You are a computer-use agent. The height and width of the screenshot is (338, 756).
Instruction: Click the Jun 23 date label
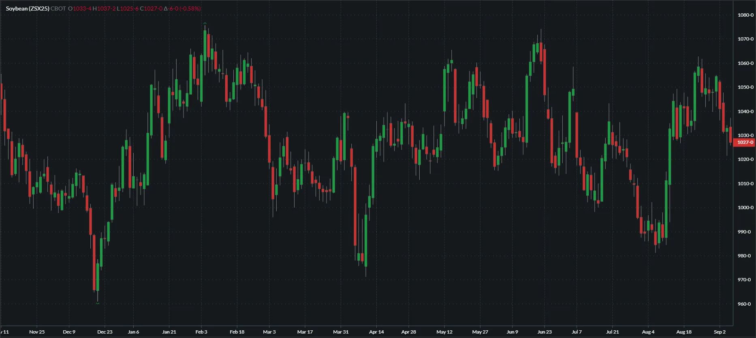[545, 332]
